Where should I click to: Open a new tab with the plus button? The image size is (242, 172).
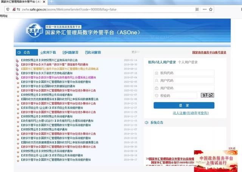[x=51, y=2]
